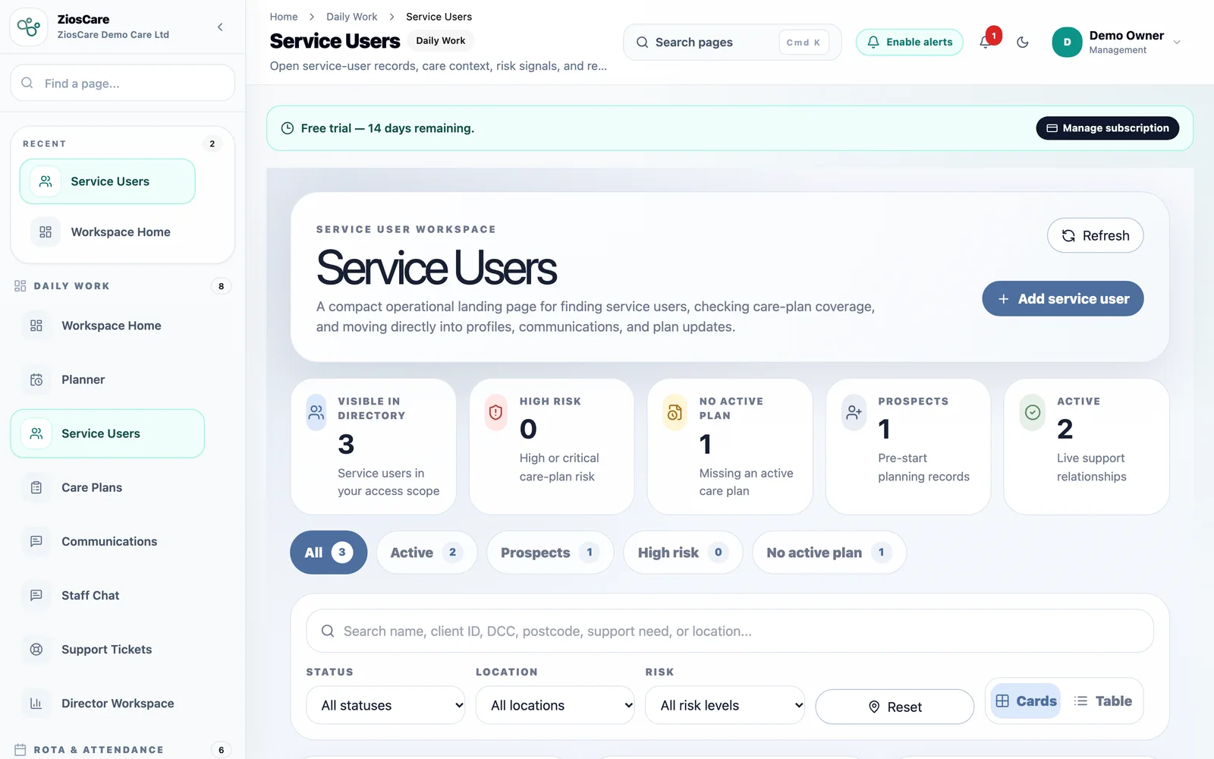Viewport: 1214px width, 759px height.
Task: Go to Home in the breadcrumb
Action: 284,17
